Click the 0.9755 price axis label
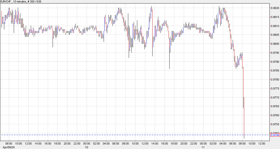This screenshot has width=280, height=149. click(275, 124)
